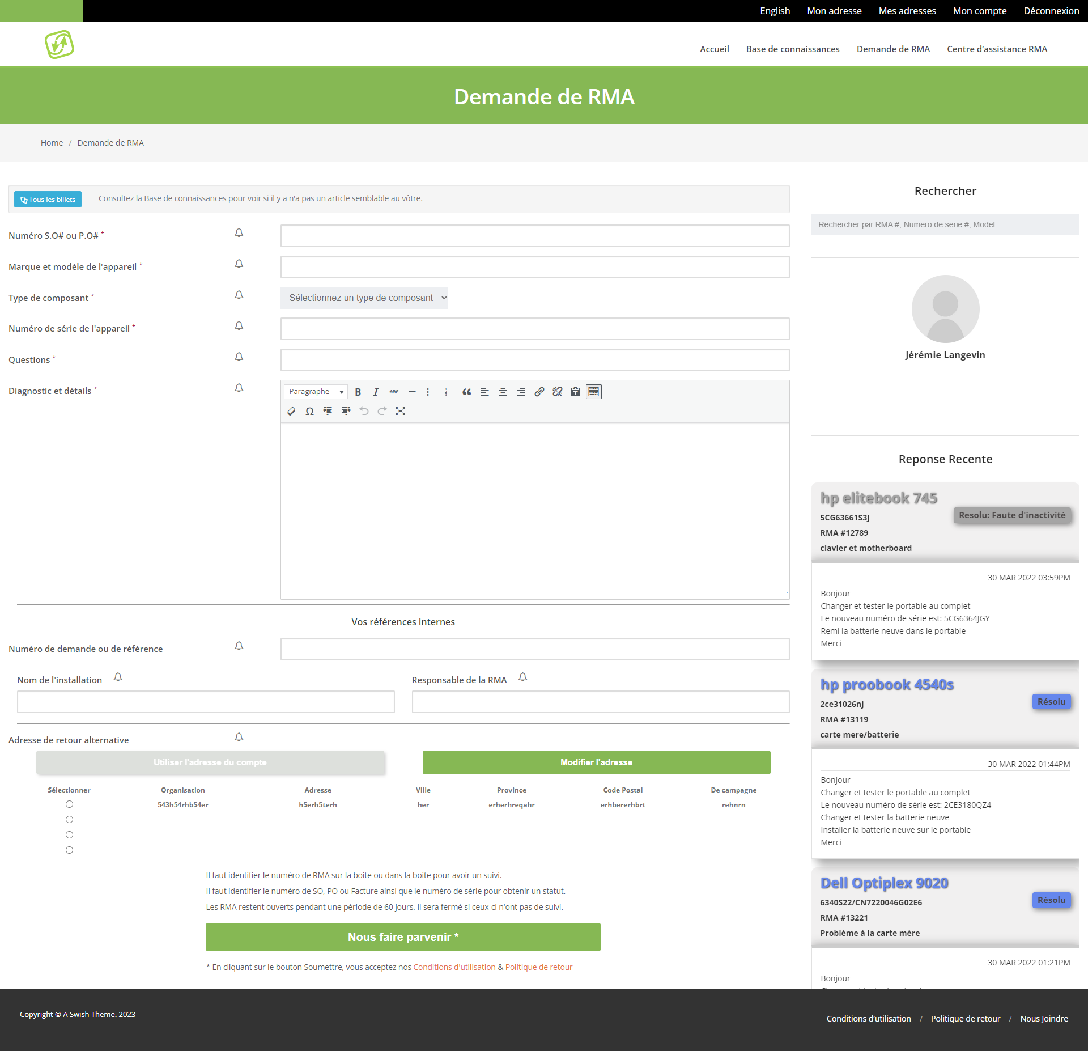Select the fourth address radio button

69,850
